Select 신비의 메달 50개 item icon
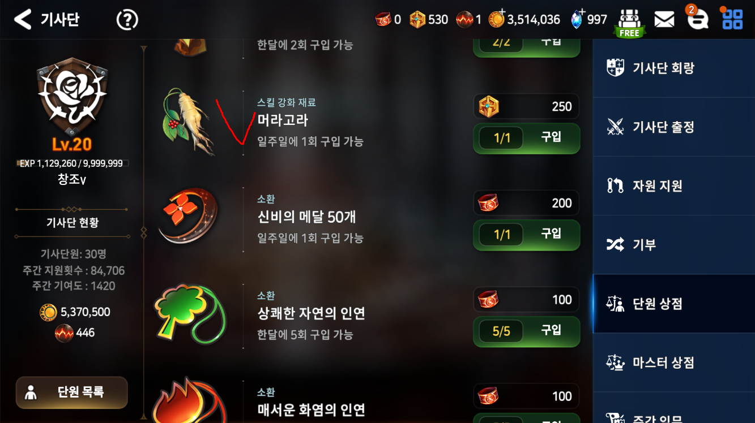 coord(188,217)
